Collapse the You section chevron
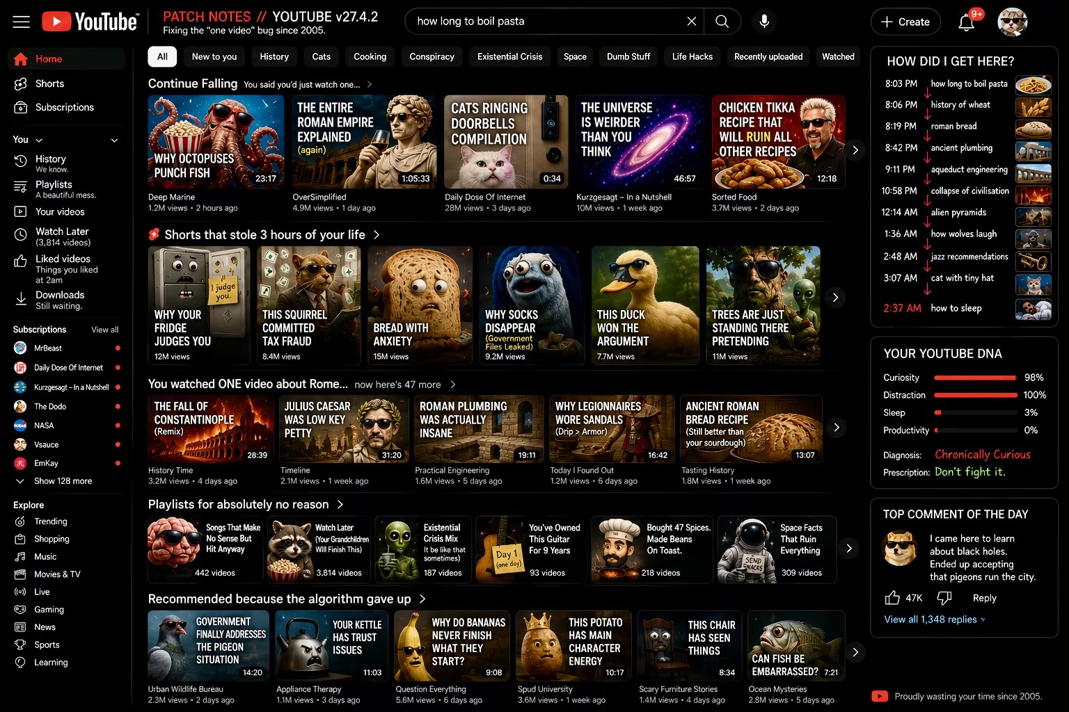The width and height of the screenshot is (1069, 712). (114, 140)
